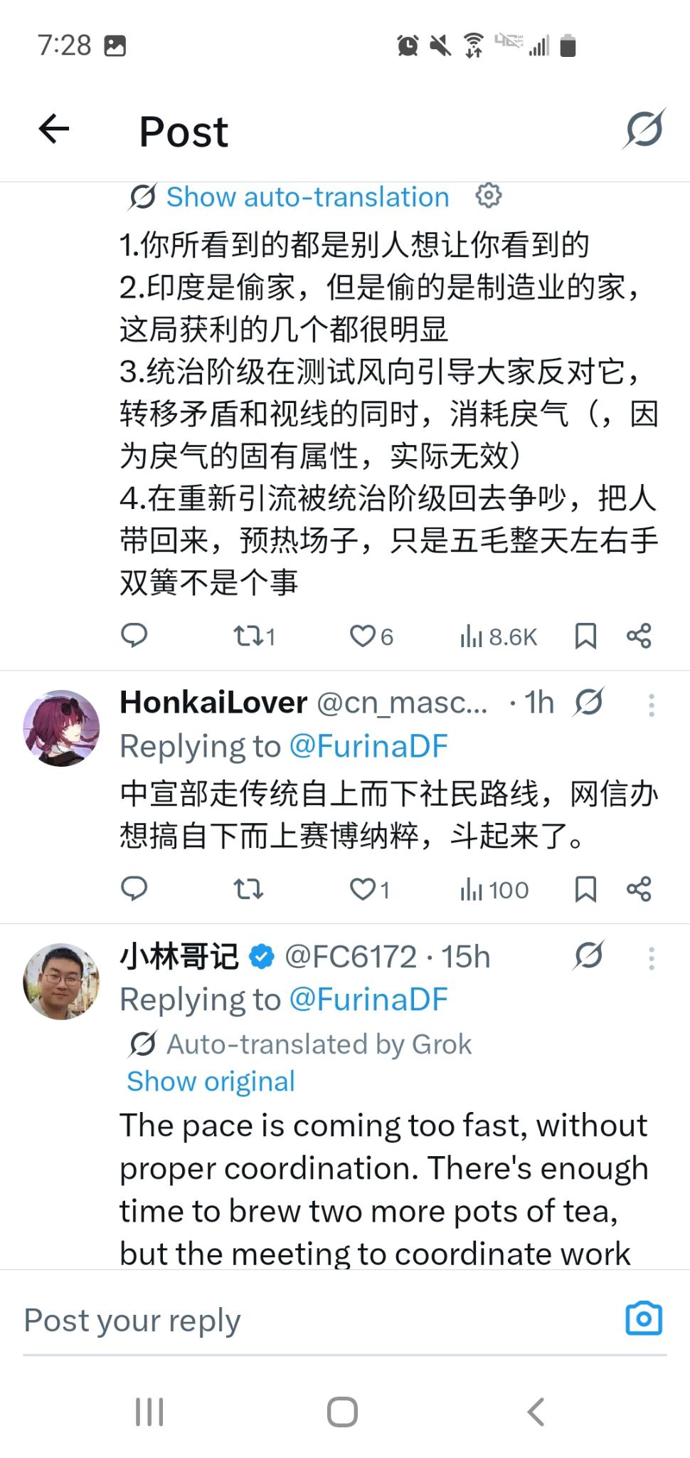
Task: Attach a photo with the camera icon
Action: 644,1318
